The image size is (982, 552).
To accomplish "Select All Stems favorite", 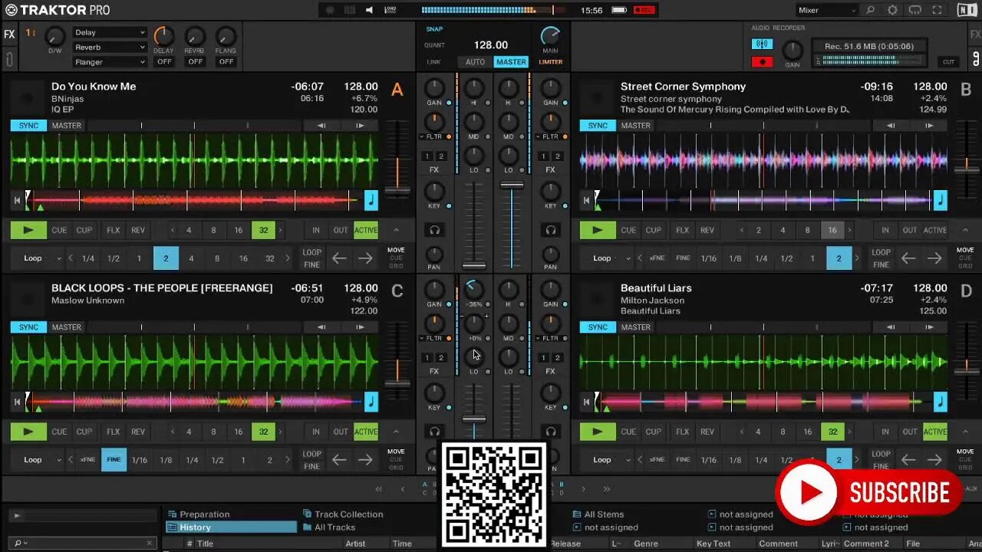I will point(598,514).
